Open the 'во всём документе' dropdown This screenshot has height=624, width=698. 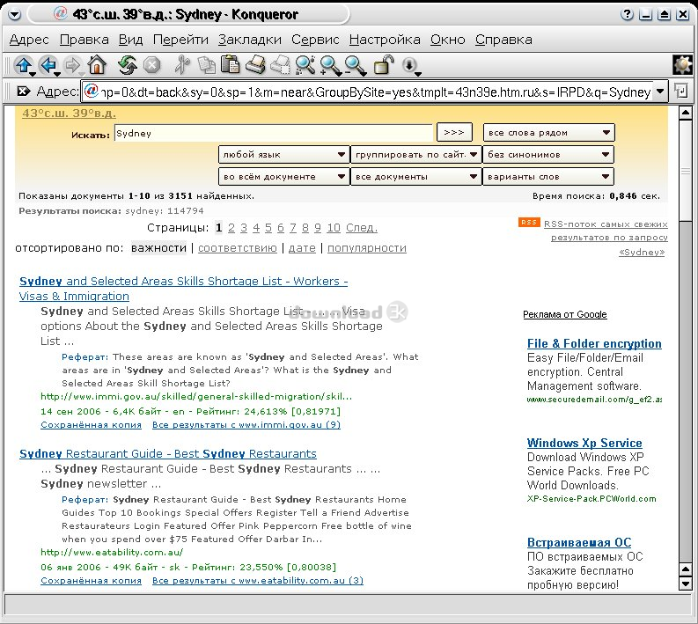point(283,177)
